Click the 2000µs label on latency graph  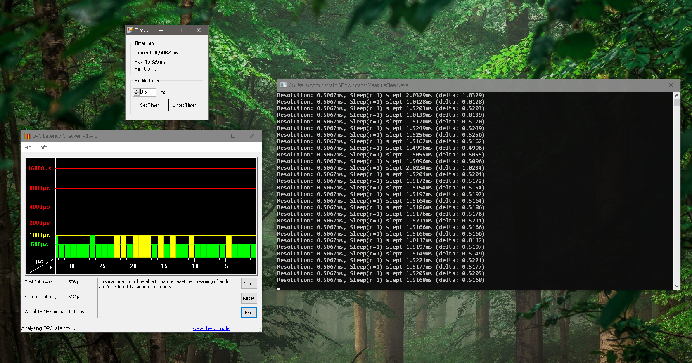point(39,223)
